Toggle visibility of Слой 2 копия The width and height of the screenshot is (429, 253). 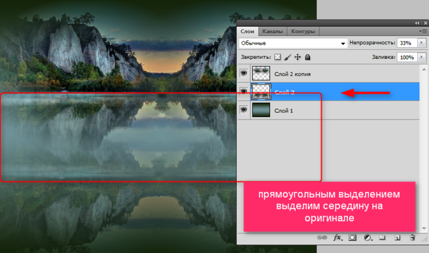click(244, 73)
